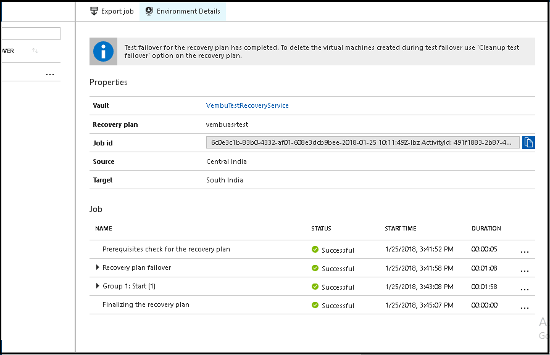Click the success icon for Finalizing the recovery plan
Image resolution: width=550 pixels, height=355 pixels.
[315, 305]
